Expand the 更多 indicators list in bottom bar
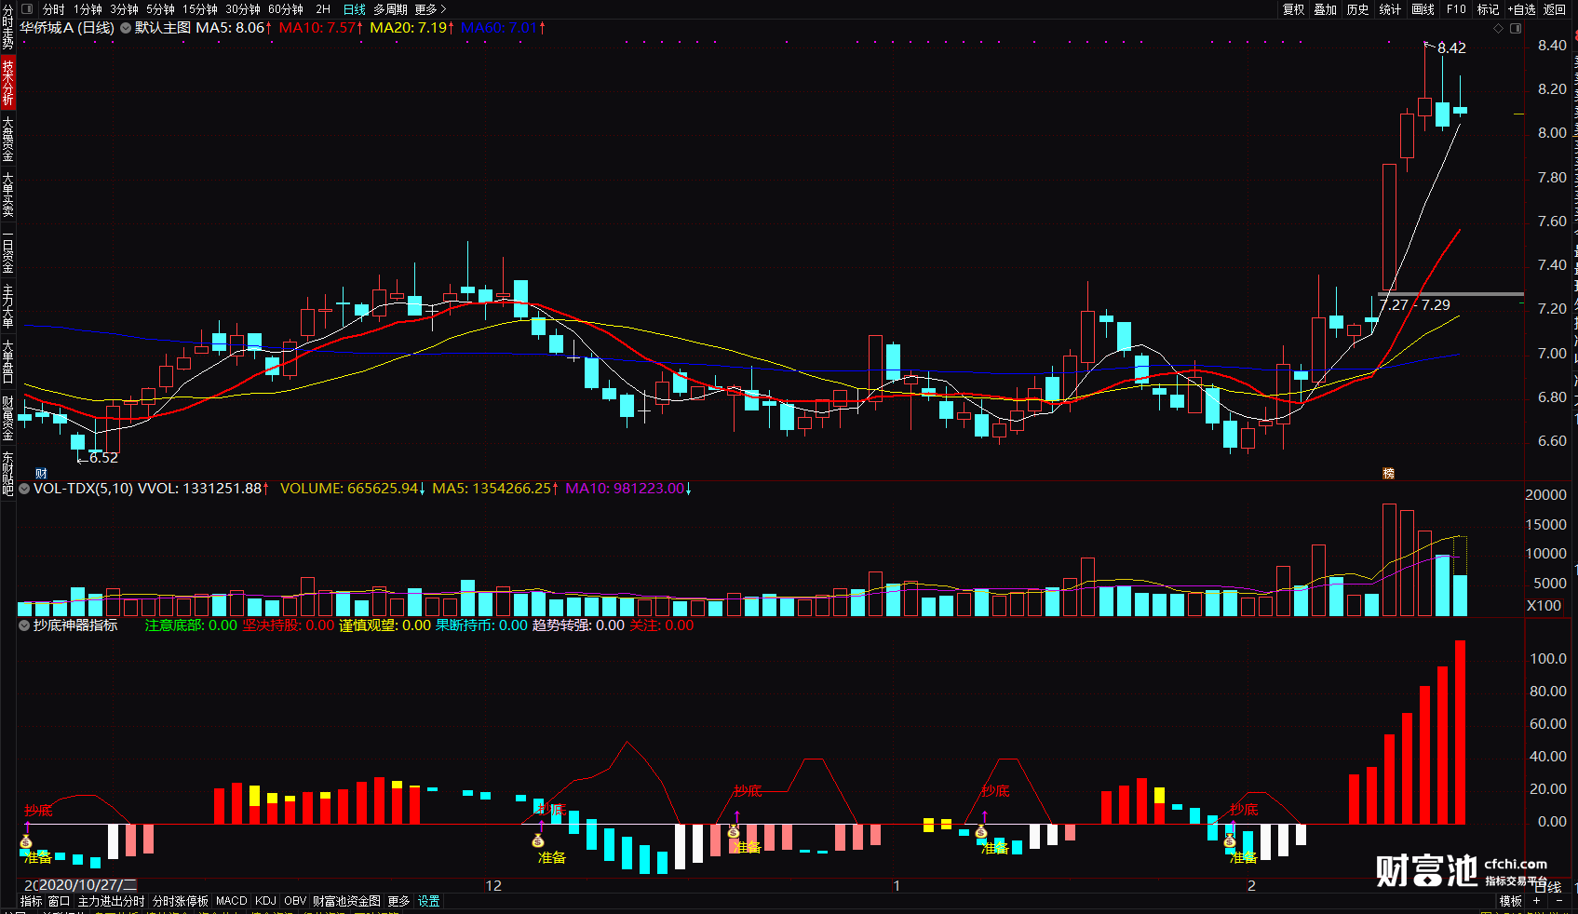The width and height of the screenshot is (1578, 914). coord(398,901)
